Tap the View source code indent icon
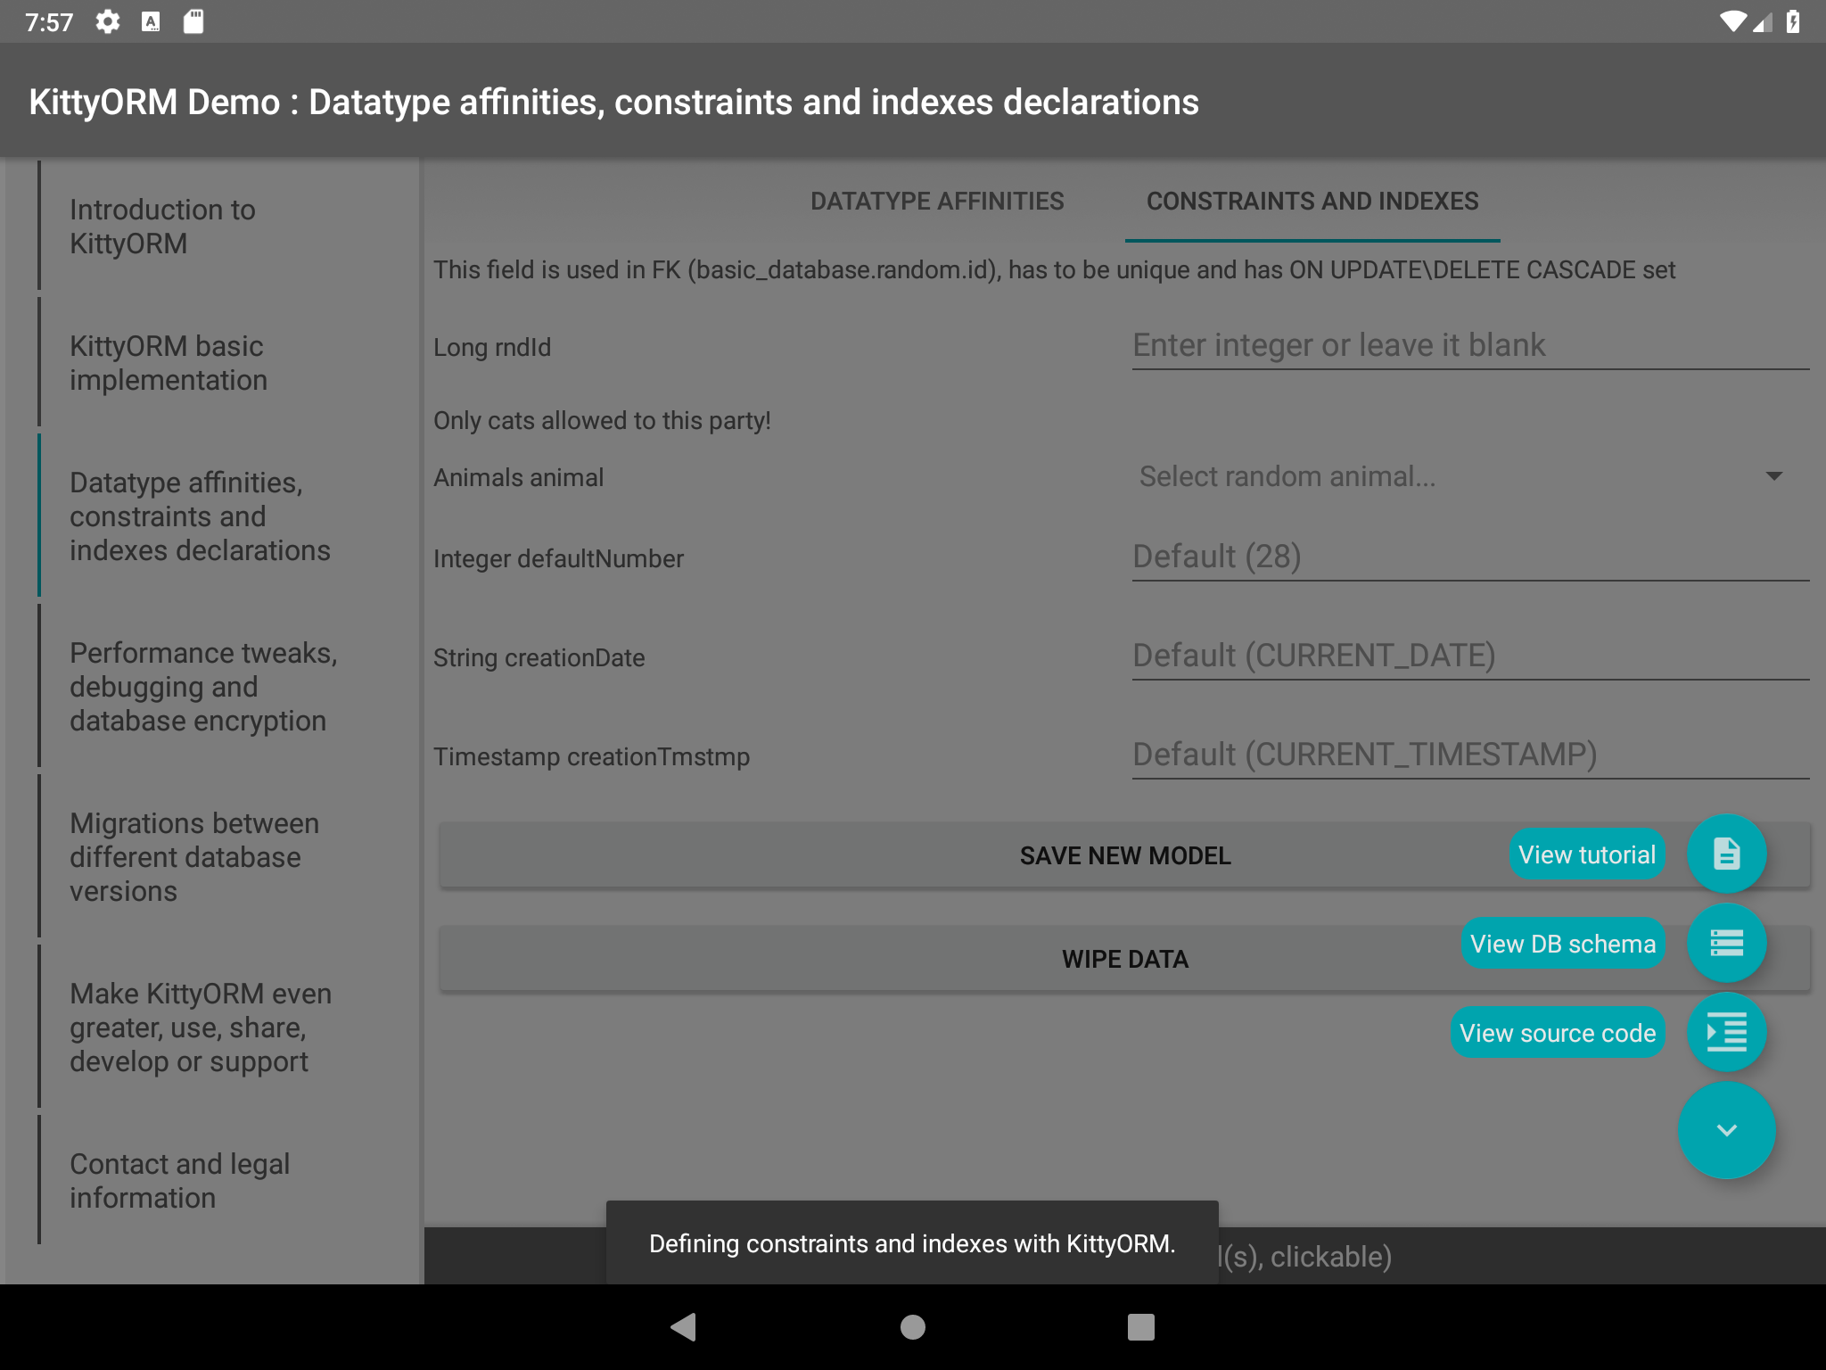This screenshot has width=1826, height=1370. [x=1726, y=1032]
